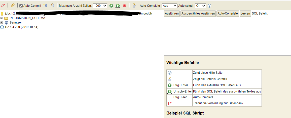Image resolution: width=291 pixels, height=118 pixels.
Task: Click the Ausgewähltes Ausführen button
Action: click(198, 14)
